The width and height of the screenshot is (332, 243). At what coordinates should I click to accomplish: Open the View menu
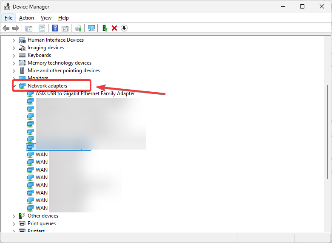click(46, 18)
